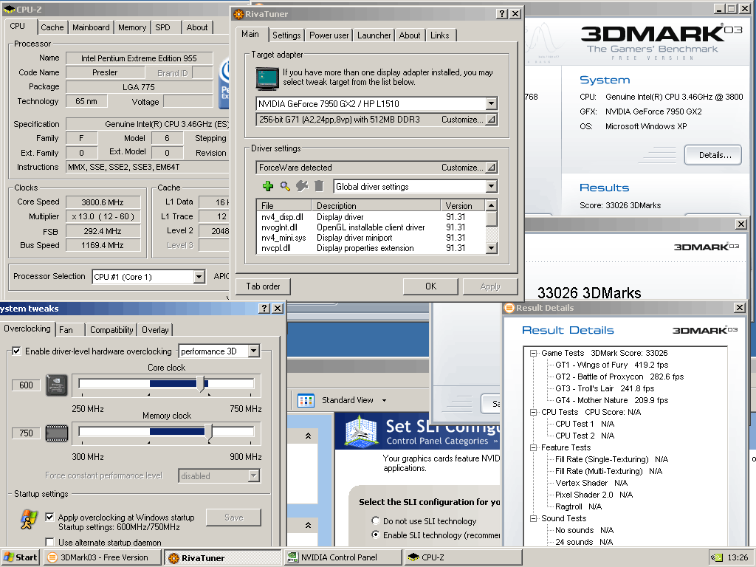
Task: Click OK in RivaTuner window
Action: [430, 286]
